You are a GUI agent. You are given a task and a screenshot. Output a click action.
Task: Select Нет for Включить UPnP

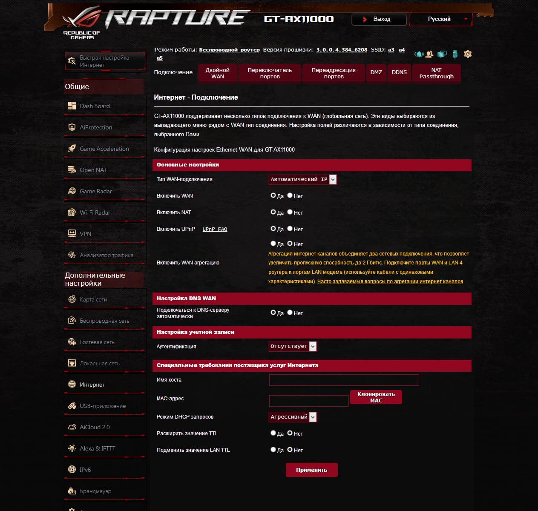click(x=290, y=229)
